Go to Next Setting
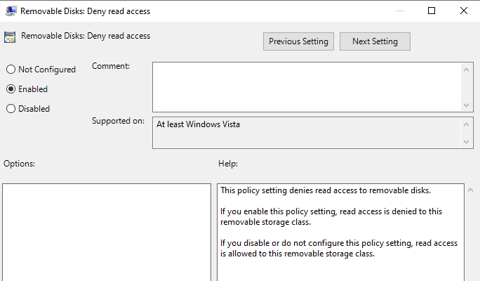This screenshot has width=480, height=281. coord(375,41)
